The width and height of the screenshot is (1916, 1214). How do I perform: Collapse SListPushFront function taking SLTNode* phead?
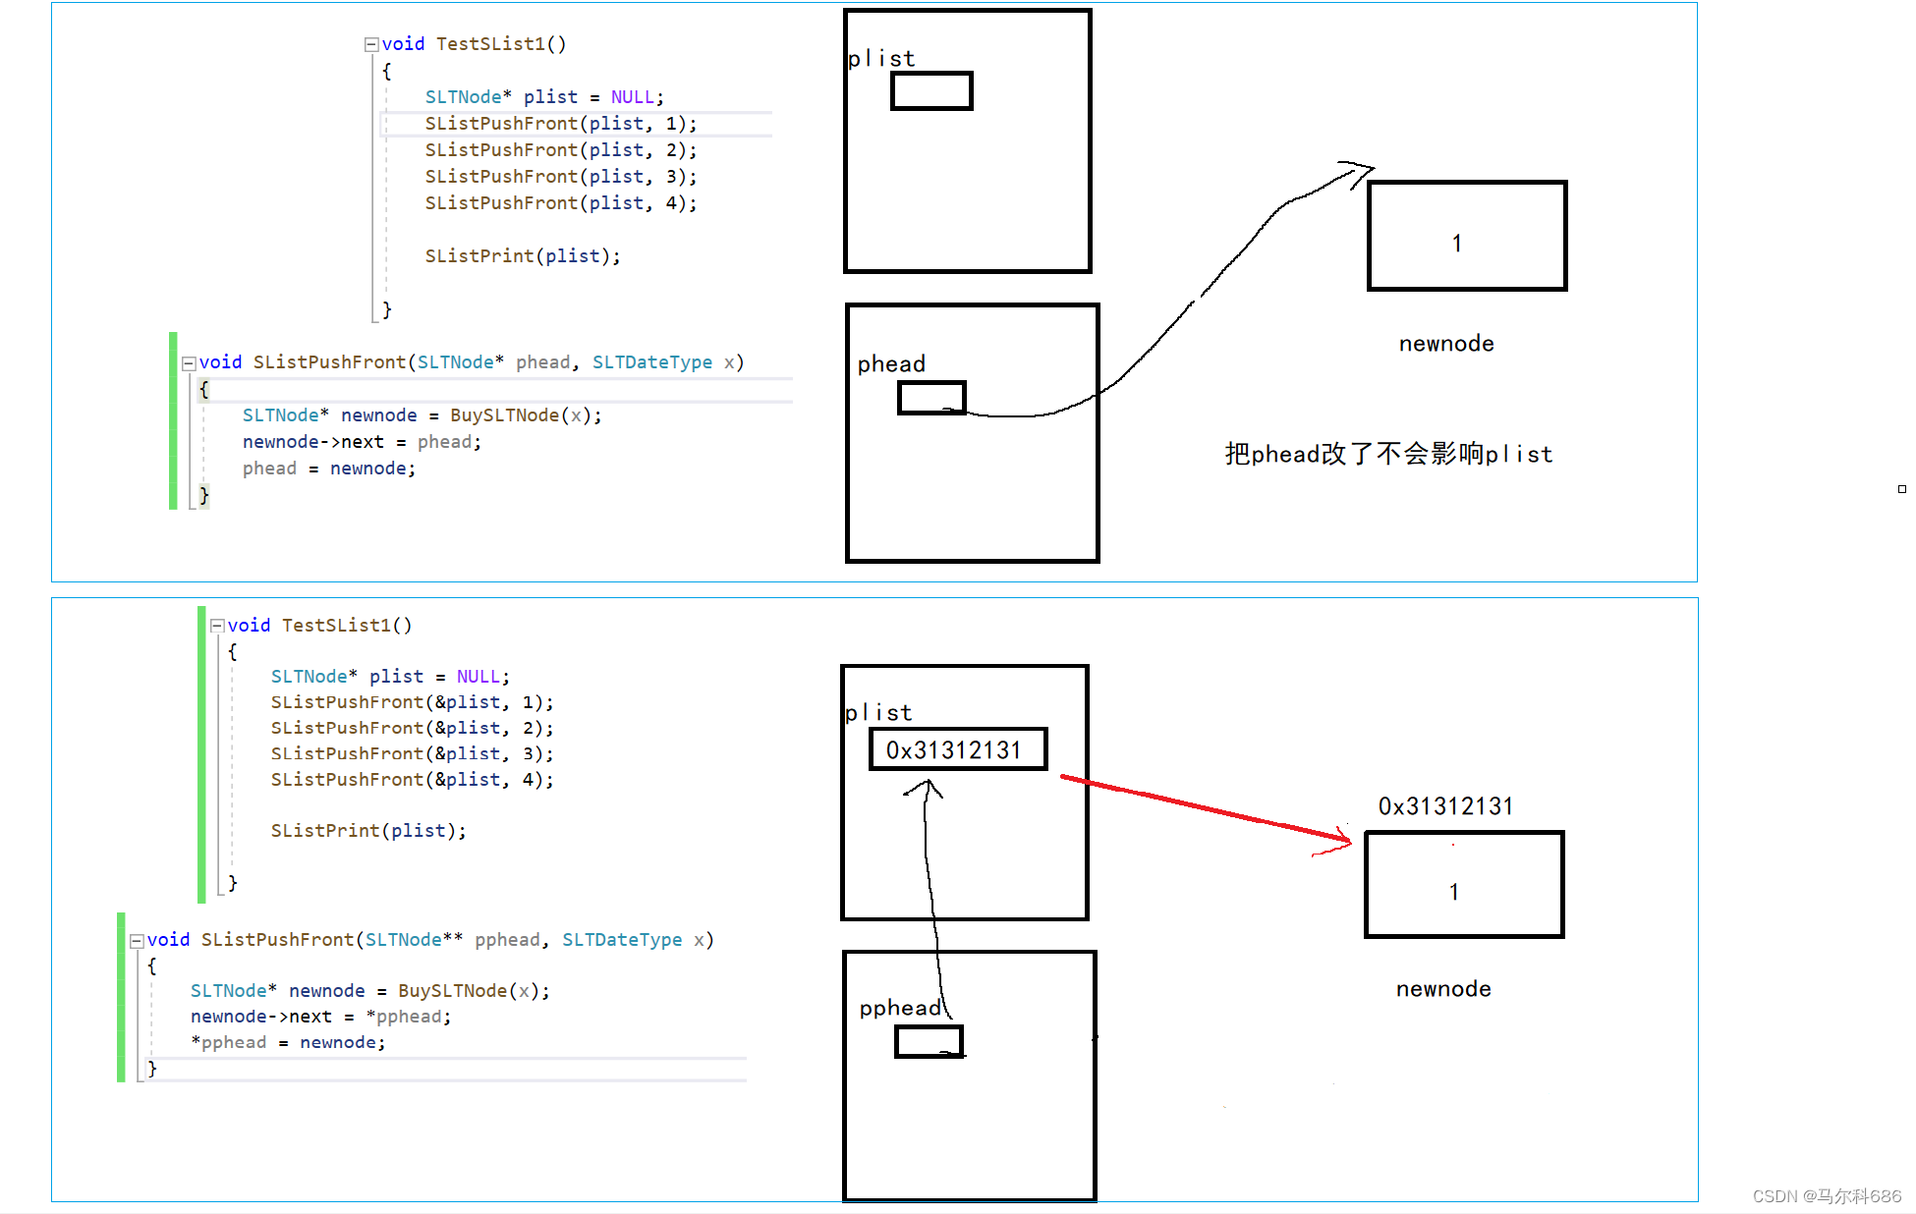(x=189, y=363)
